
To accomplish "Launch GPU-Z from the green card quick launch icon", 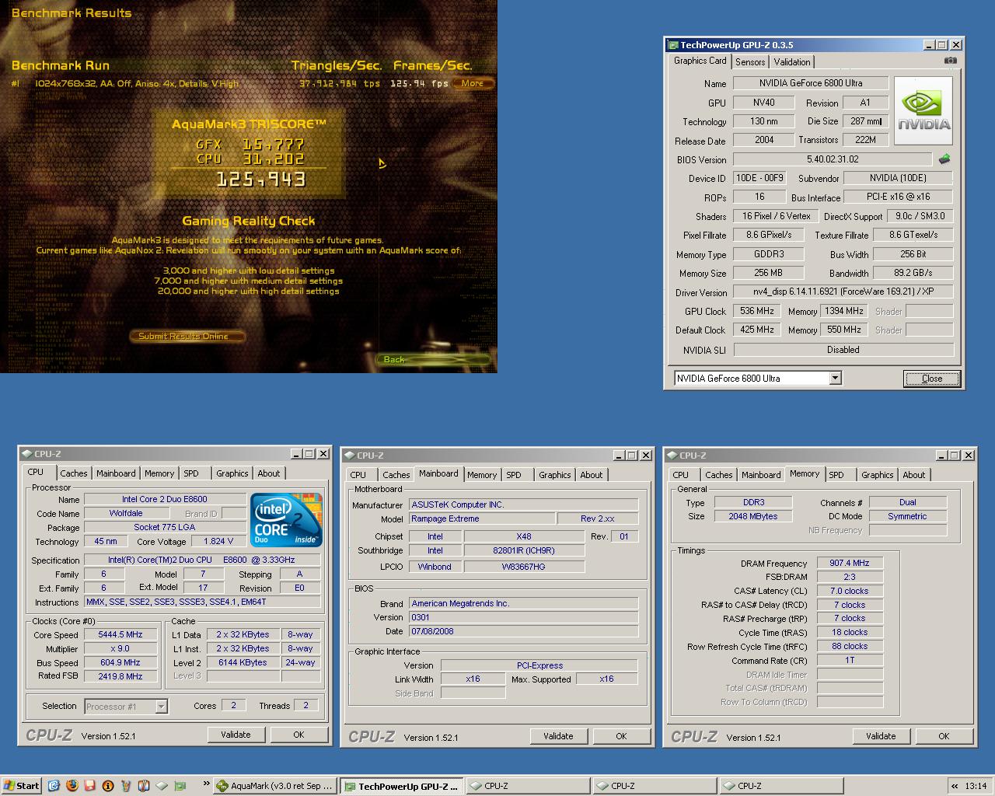I will 180,786.
